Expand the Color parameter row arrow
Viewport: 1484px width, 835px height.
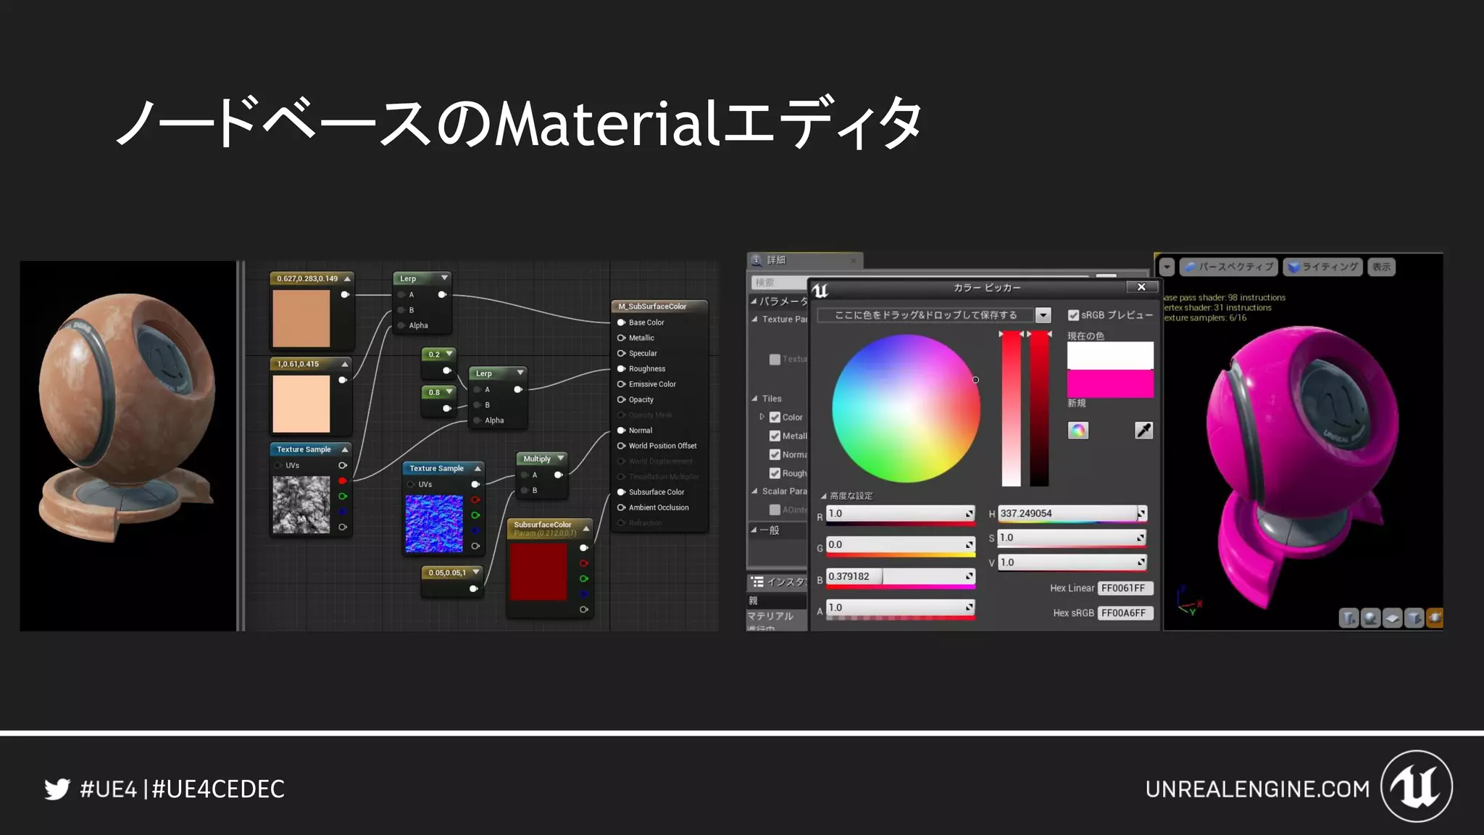pyautogui.click(x=762, y=417)
